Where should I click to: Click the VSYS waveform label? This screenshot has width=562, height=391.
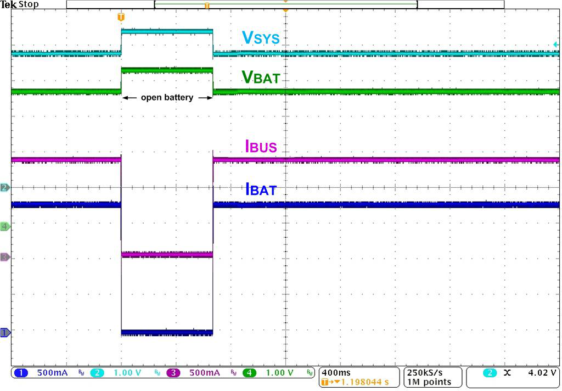click(x=261, y=38)
